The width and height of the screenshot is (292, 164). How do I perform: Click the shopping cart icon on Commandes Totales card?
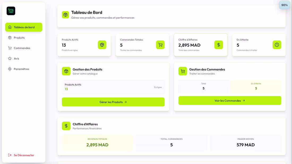[160, 45]
